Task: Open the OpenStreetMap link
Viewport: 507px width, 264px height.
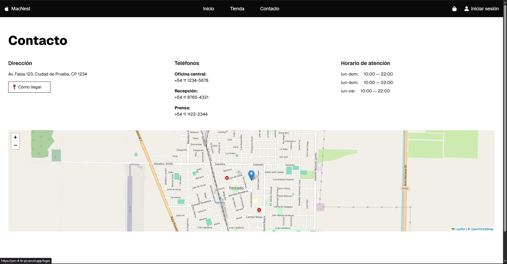Action: (482, 229)
